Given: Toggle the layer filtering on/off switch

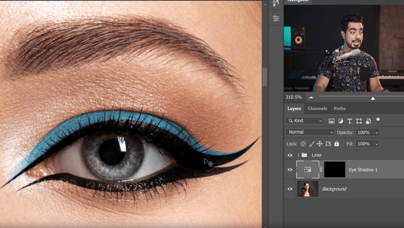Looking at the screenshot, I should 378,121.
